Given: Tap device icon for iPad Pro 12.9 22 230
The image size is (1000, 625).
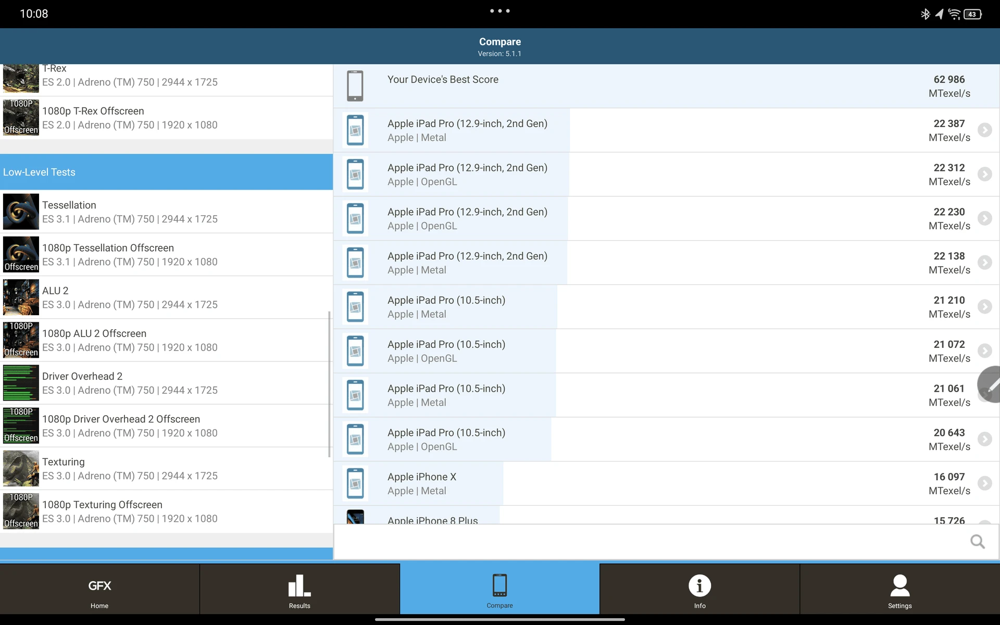Looking at the screenshot, I should tap(355, 218).
